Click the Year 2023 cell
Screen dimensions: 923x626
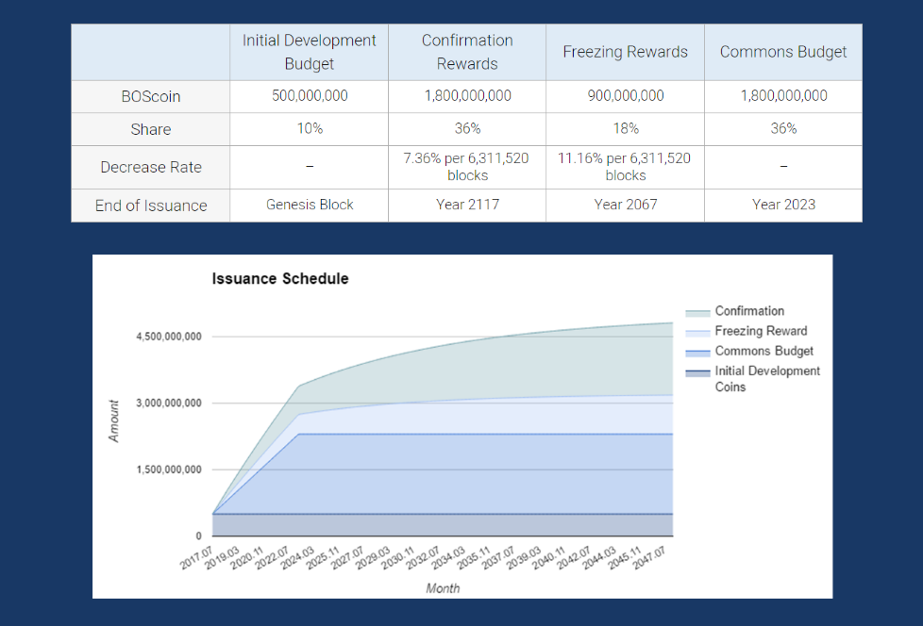point(783,206)
